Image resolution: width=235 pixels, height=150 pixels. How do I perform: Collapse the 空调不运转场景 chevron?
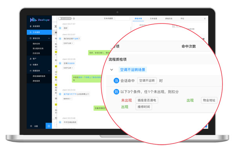coord(112,70)
